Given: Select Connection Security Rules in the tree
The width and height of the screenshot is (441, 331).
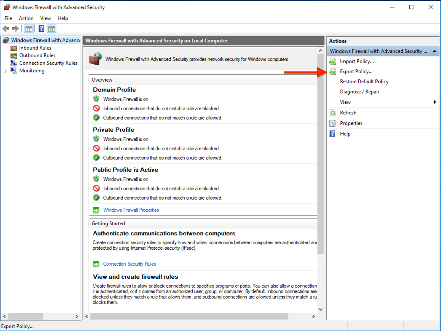Looking at the screenshot, I should [x=48, y=63].
